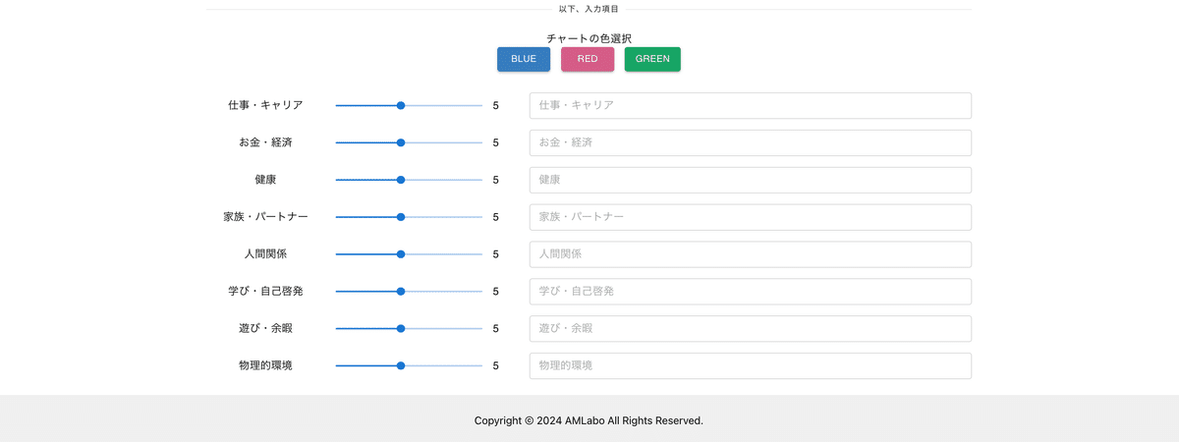Click the 物理的環境 row label
This screenshot has height=442, width=1179.
click(x=265, y=365)
